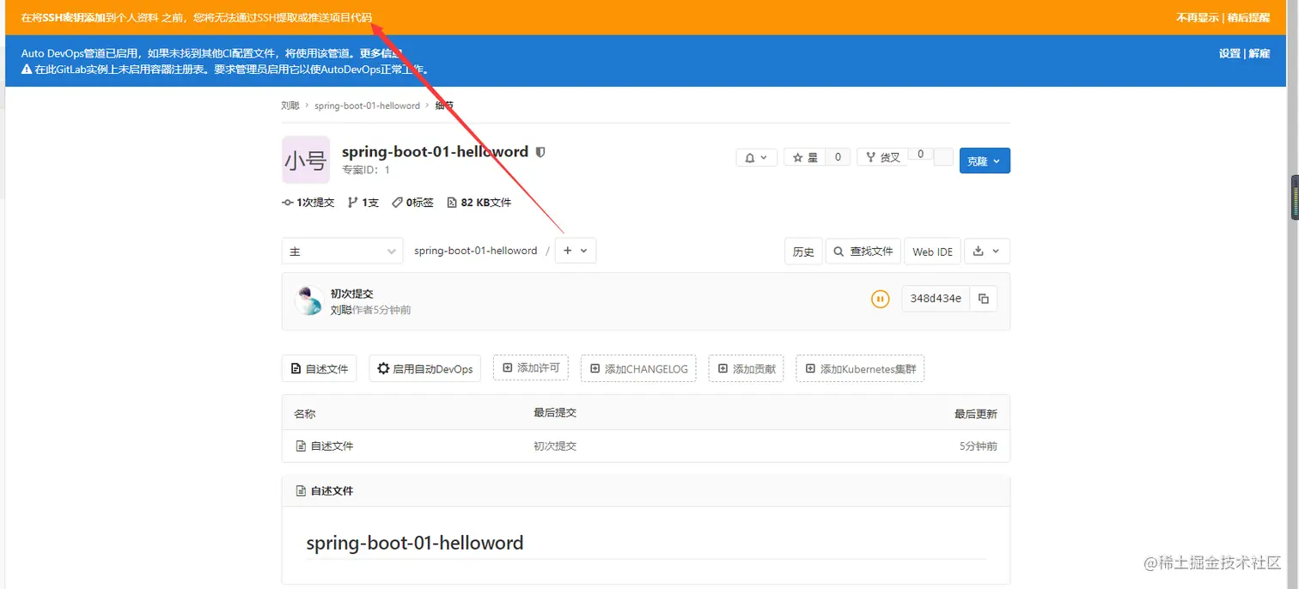Open 自述文件 file in the file table

point(332,446)
